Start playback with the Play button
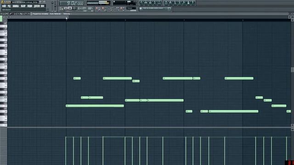Image resolution: width=294 pixels, height=165 pixels. click(66, 8)
